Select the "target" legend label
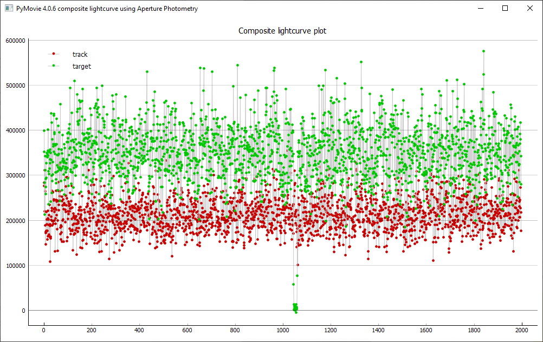 click(81, 66)
